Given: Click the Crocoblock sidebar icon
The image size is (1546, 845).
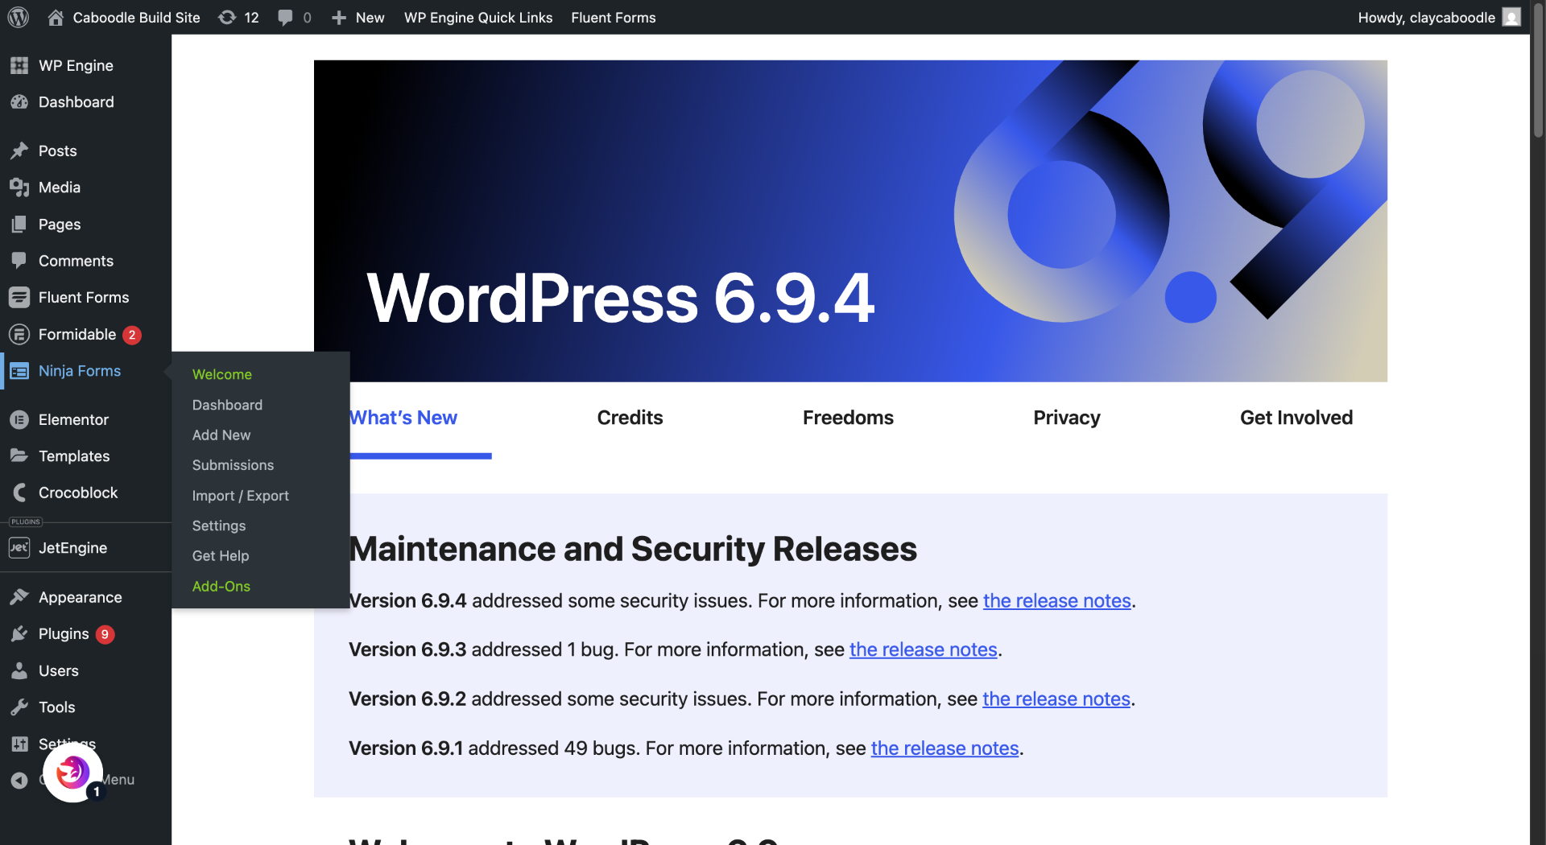Looking at the screenshot, I should (x=19, y=493).
